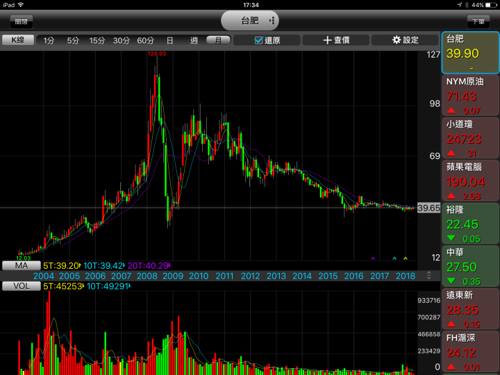
Task: Tap the purple arrow chart marker
Action: (x=373, y=258)
